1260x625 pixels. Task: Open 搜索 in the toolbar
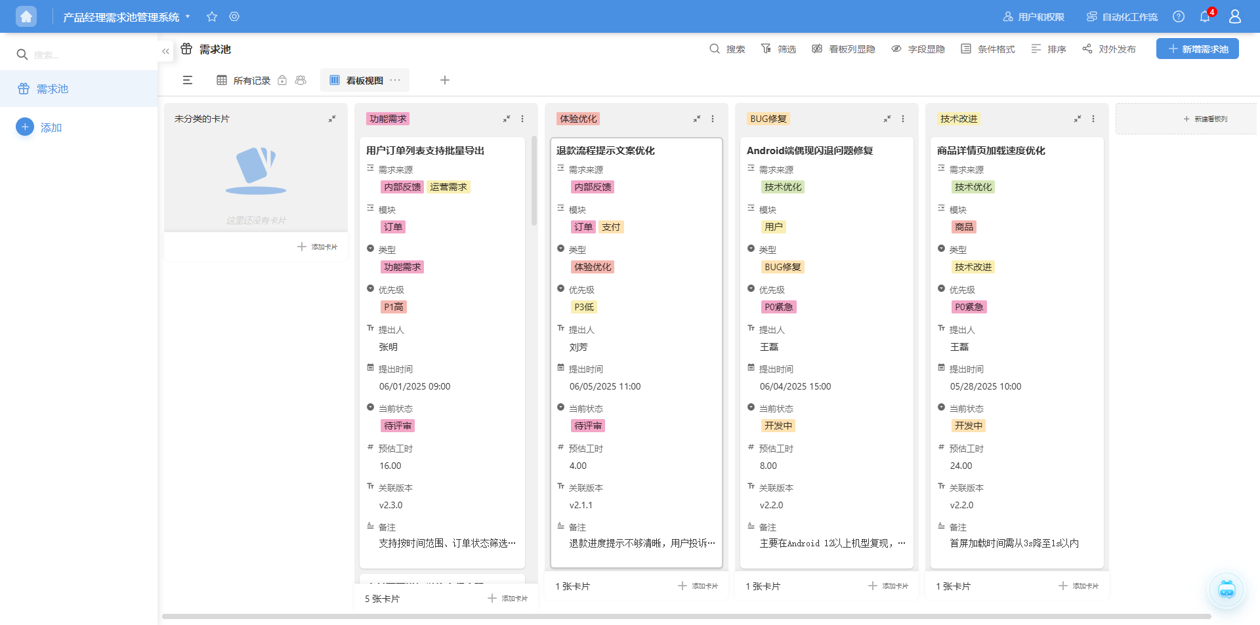727,49
